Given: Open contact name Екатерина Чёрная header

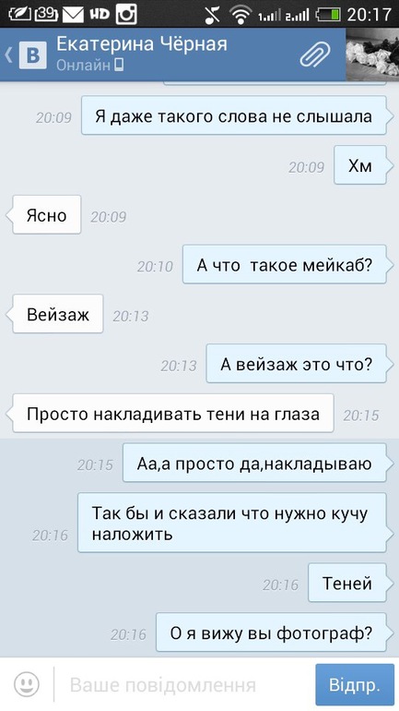Looking at the screenshot, I should pos(142,44).
